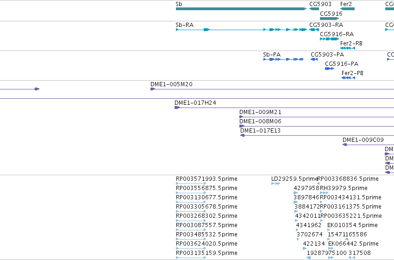Screen dimensions: 394x260
Task: Select the DME1-009M21 clone
Action: (x=317, y=117)
